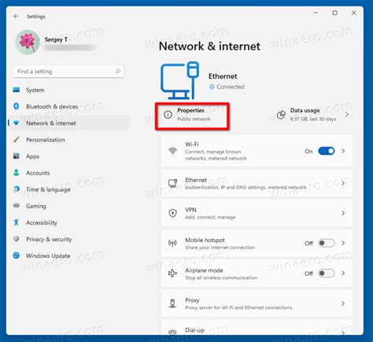Click the Network & internet sidebar icon

coord(17,123)
